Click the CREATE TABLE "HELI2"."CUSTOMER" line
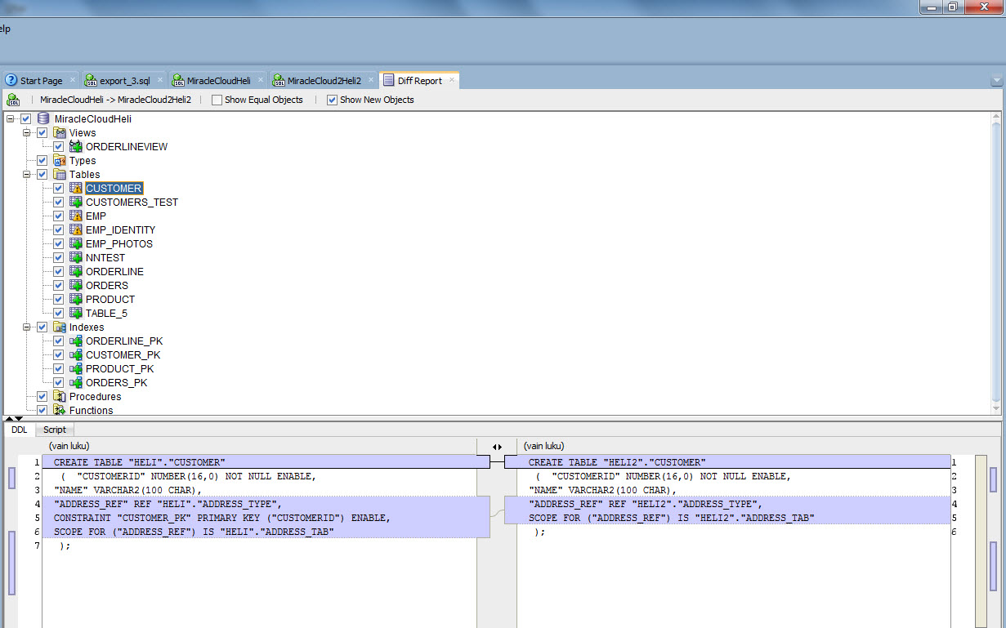The image size is (1006, 628). (x=617, y=462)
